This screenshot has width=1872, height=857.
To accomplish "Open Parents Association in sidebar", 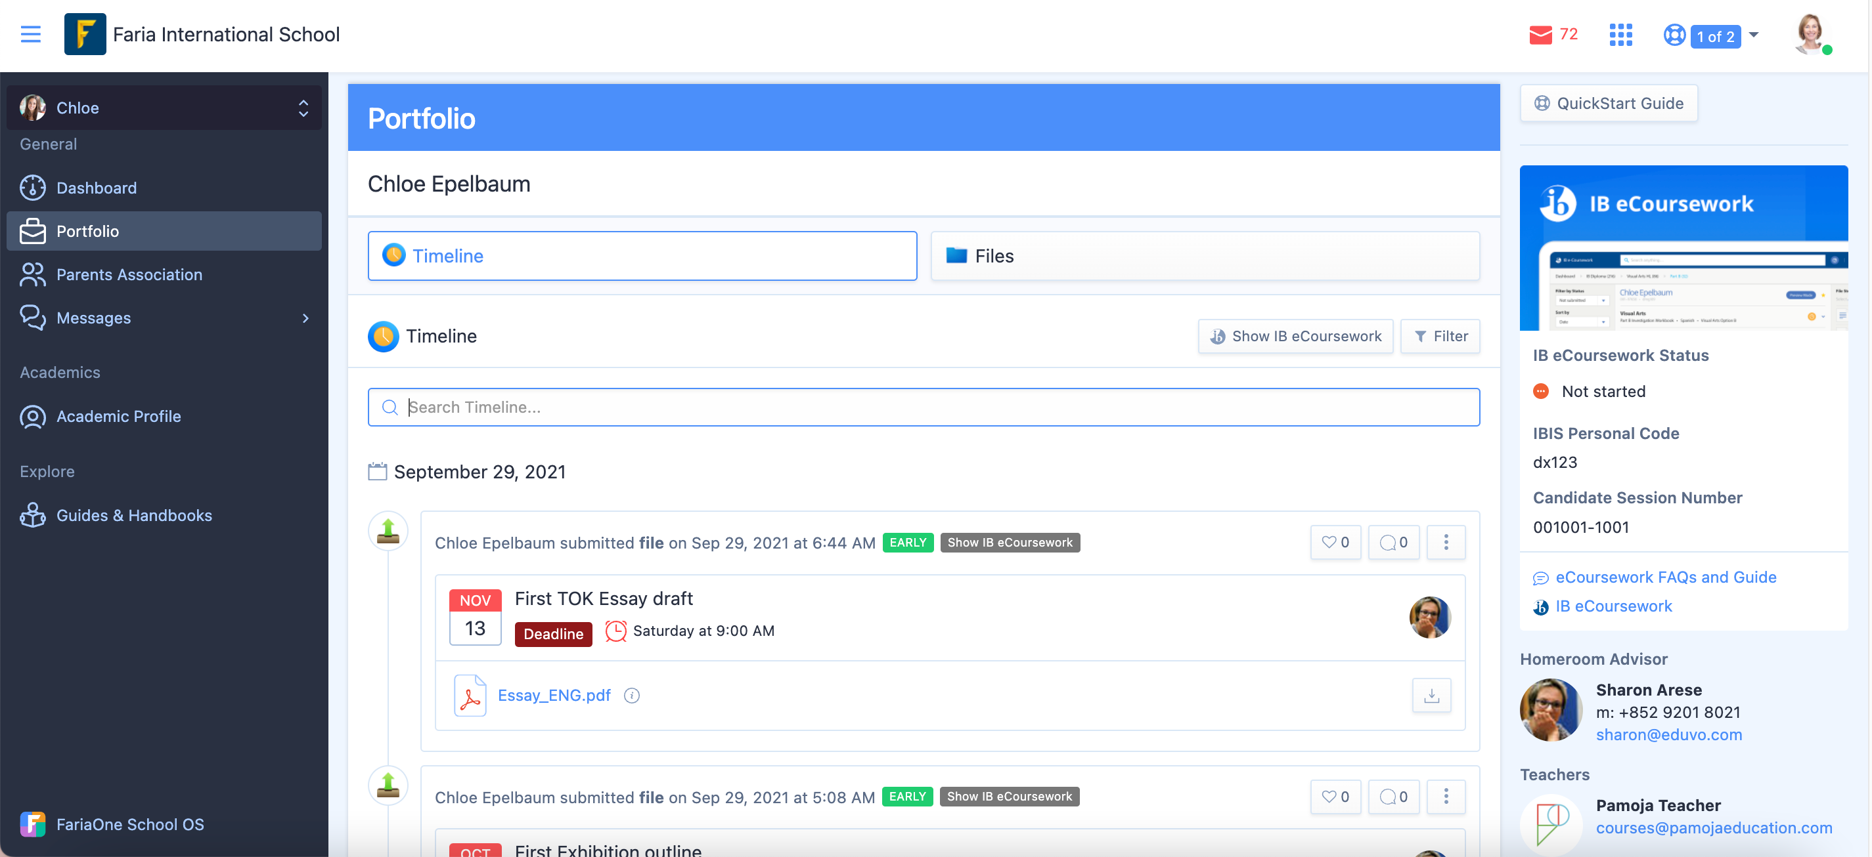I will (x=164, y=274).
